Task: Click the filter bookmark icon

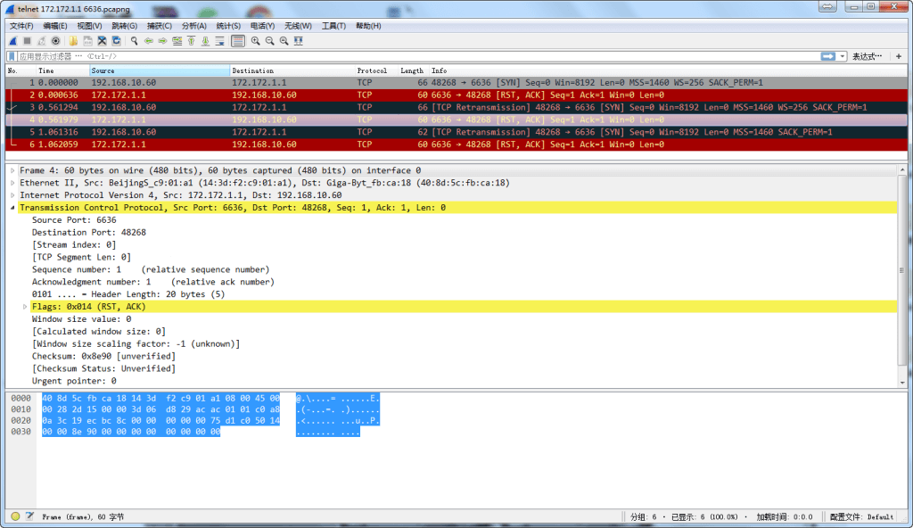Action: [12, 56]
